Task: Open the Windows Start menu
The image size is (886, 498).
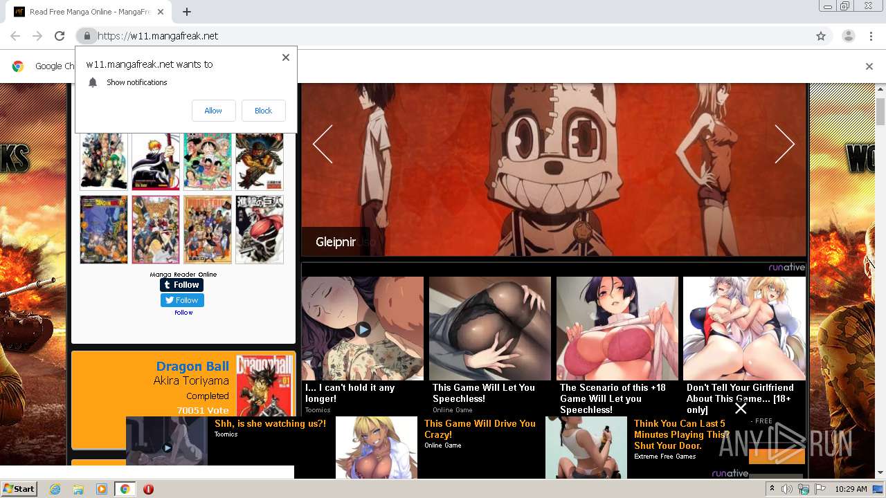Action: [19, 489]
